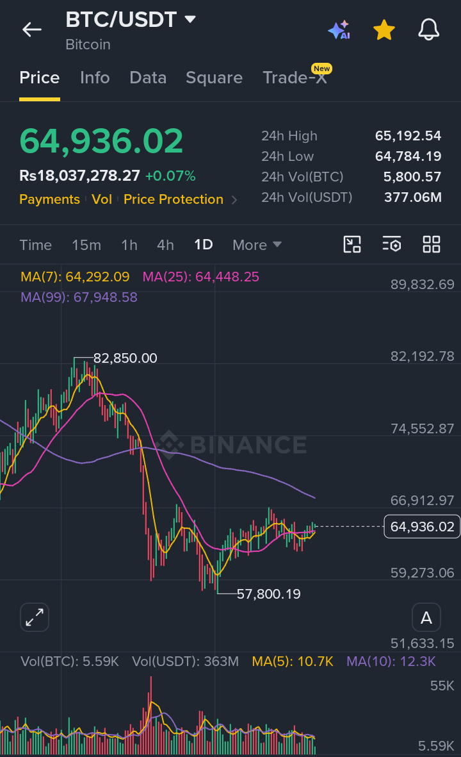Open the chart layout grid icon
The height and width of the screenshot is (757, 461).
pyautogui.click(x=431, y=244)
